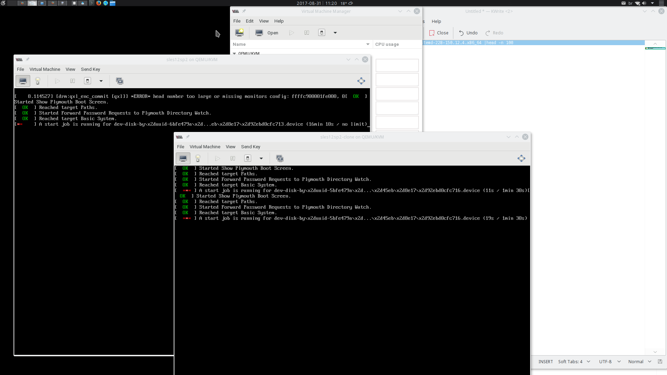Image resolution: width=667 pixels, height=375 pixels.
Task: Click the Run icon in sles12sp2 window
Action: [x=57, y=81]
